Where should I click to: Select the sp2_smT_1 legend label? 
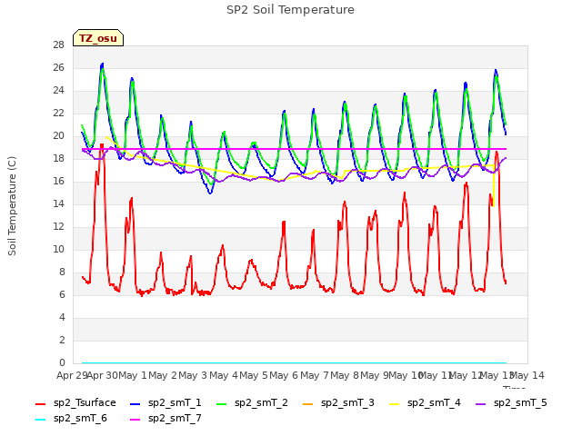[175, 403]
